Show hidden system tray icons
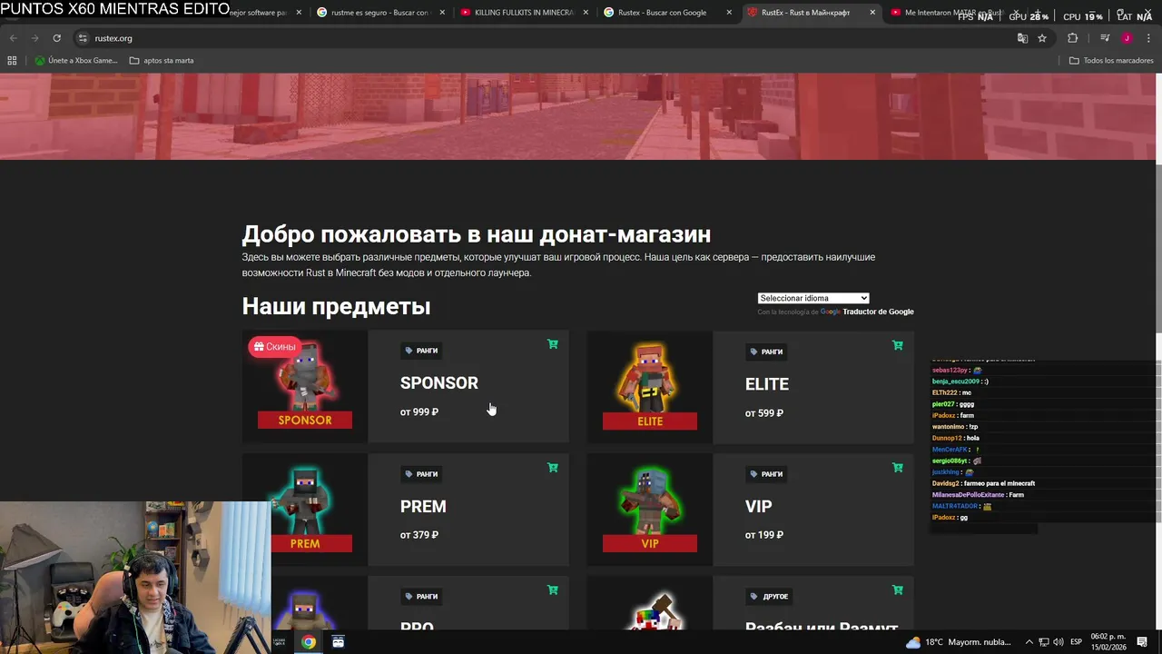Screen dimensions: 1162x654 pos(1030,642)
